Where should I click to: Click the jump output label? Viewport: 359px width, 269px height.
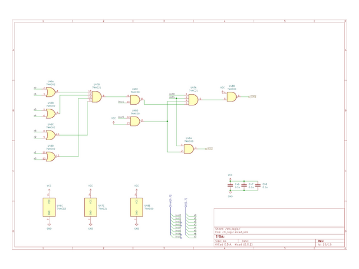click(253, 96)
